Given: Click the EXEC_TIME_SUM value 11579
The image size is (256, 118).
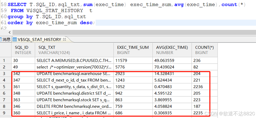Looking at the screenshot, I should click(133, 61).
